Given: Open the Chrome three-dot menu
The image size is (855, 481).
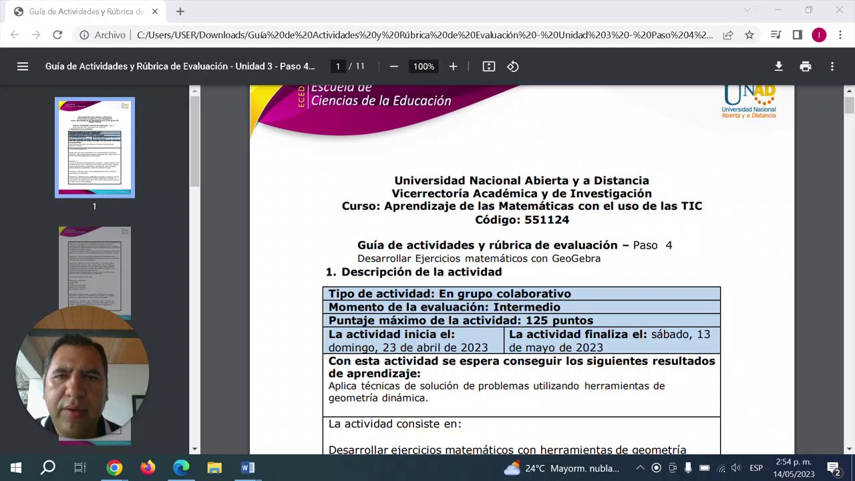Looking at the screenshot, I should click(840, 35).
